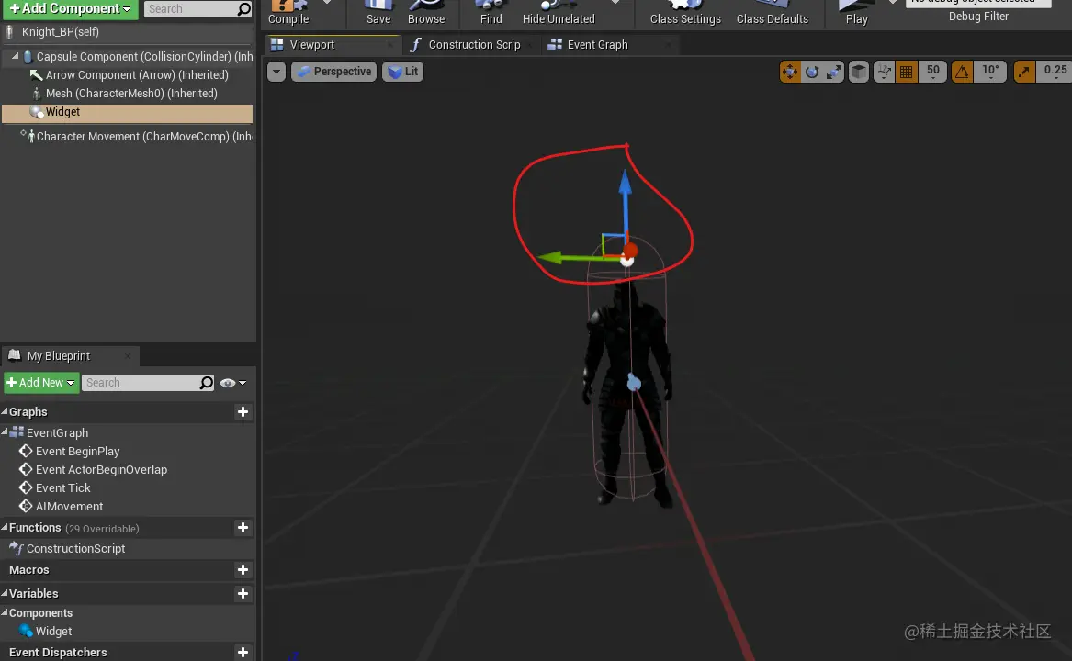This screenshot has height=661, width=1072.
Task: Collapse EventGraph tree node
Action: pos(5,432)
